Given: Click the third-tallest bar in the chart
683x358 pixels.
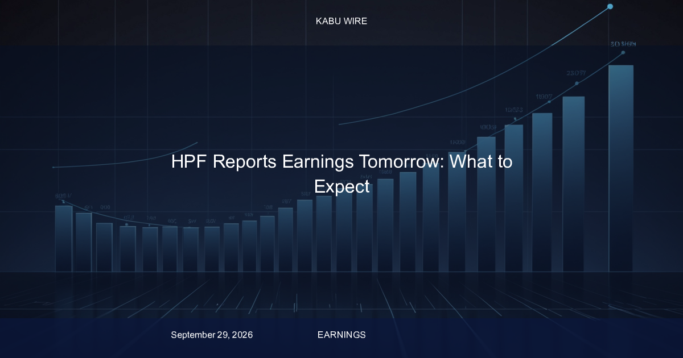Looking at the screenshot, I should pos(542,192).
